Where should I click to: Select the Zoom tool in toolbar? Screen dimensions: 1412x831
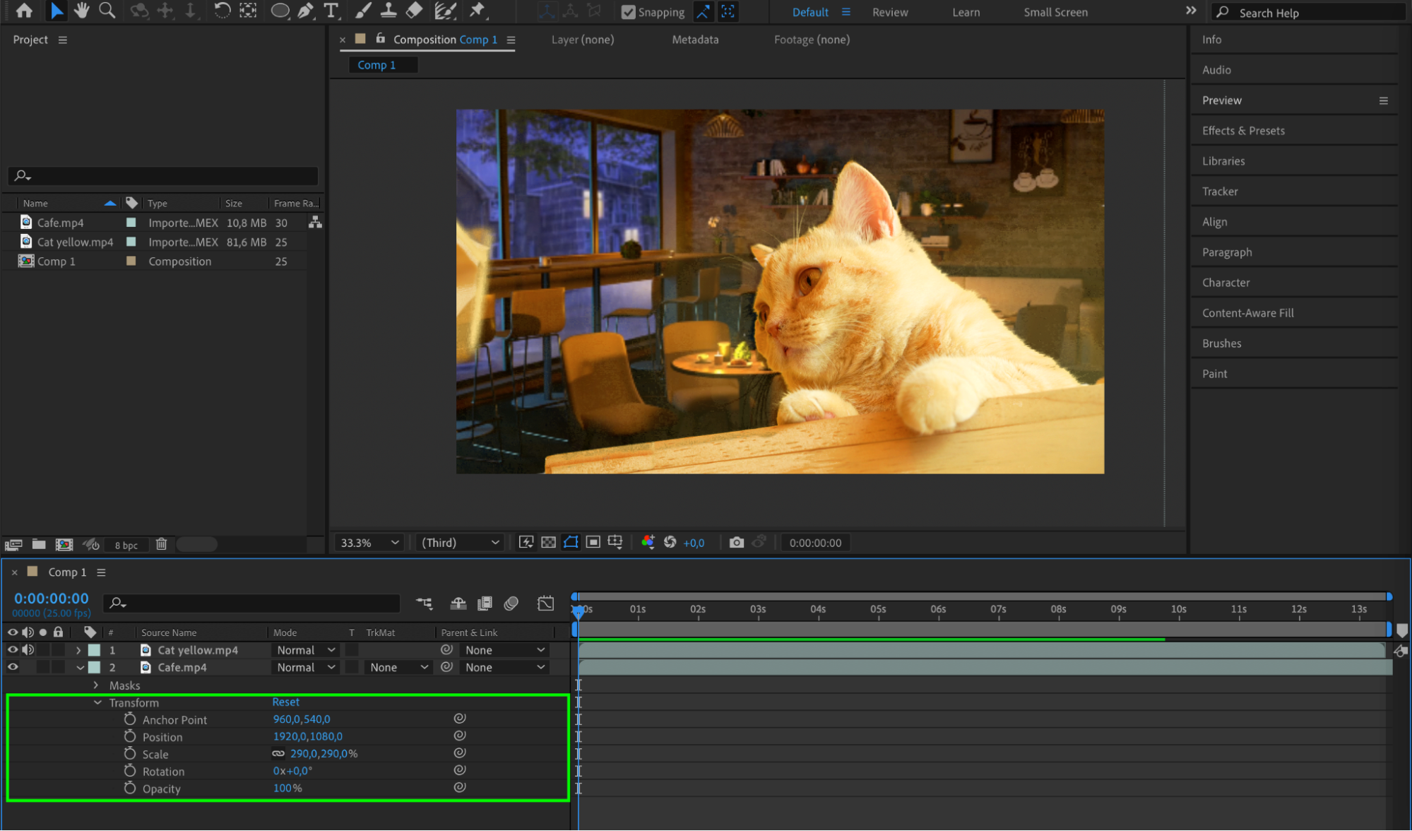(107, 11)
